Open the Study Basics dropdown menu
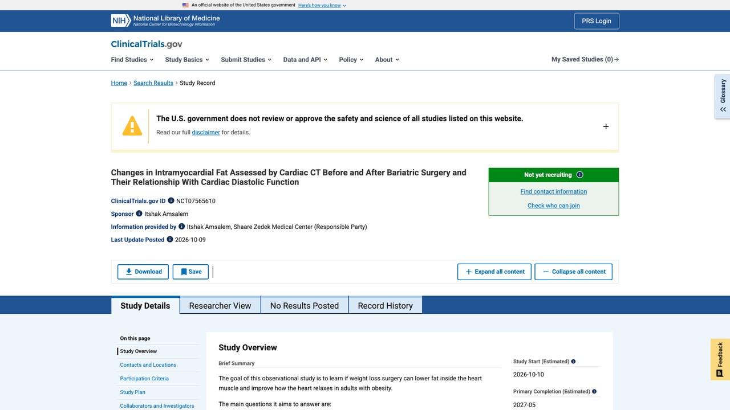 point(187,60)
